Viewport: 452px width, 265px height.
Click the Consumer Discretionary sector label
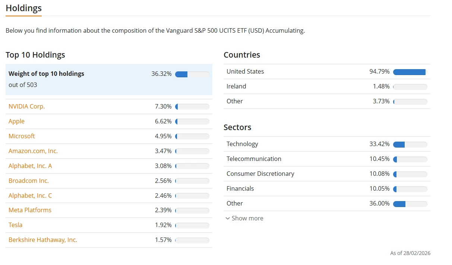260,174
